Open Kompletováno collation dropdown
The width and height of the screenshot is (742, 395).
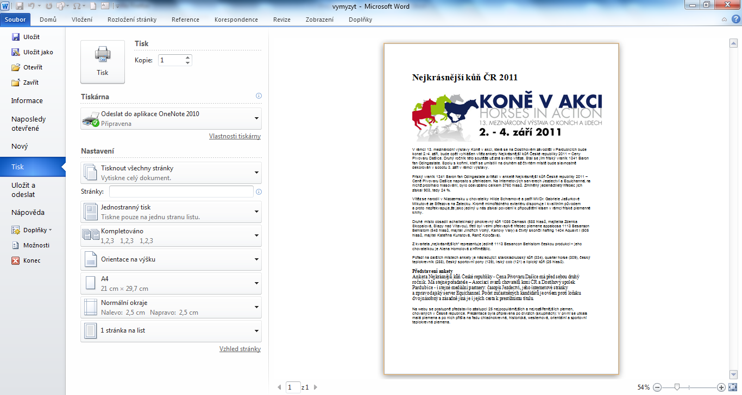point(171,236)
